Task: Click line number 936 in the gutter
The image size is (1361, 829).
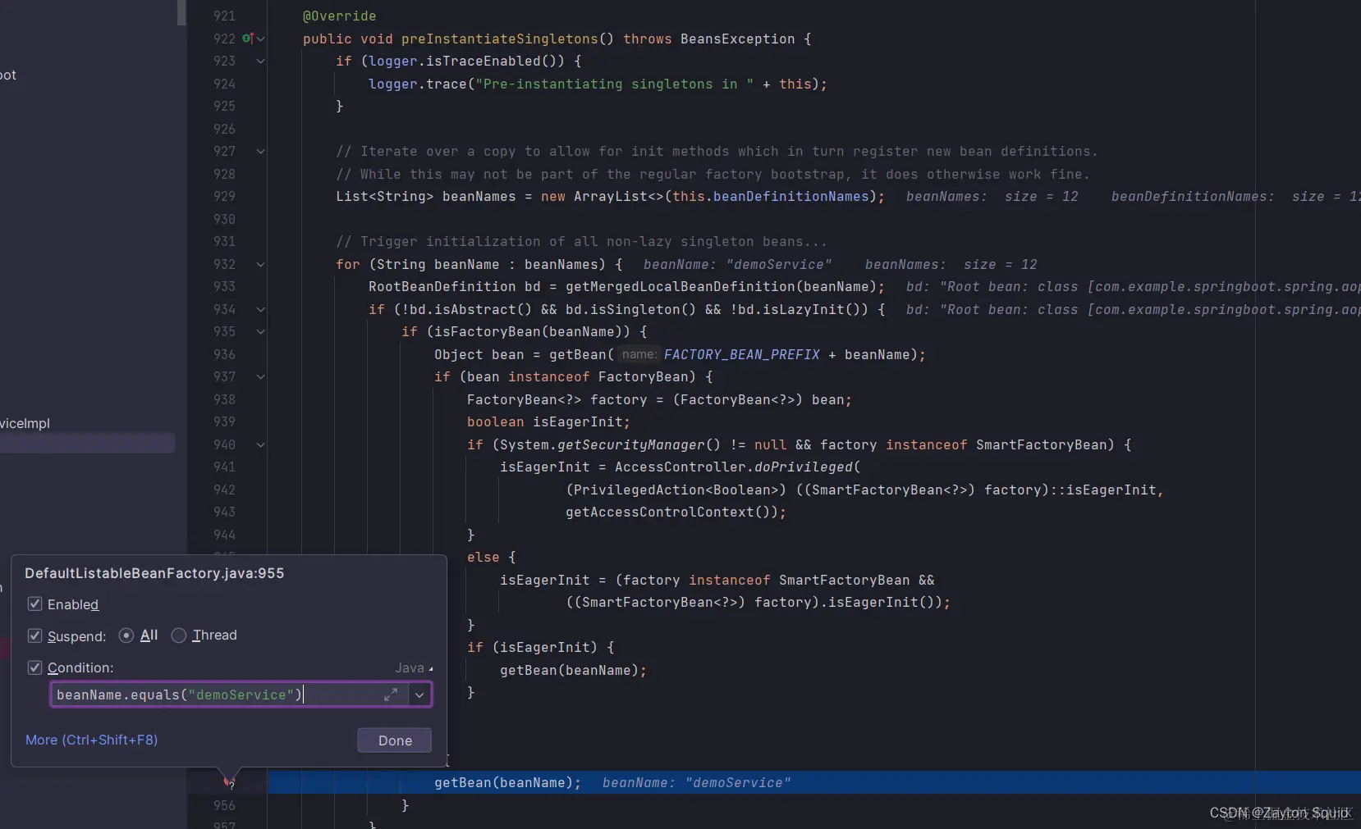Action: [x=224, y=354]
